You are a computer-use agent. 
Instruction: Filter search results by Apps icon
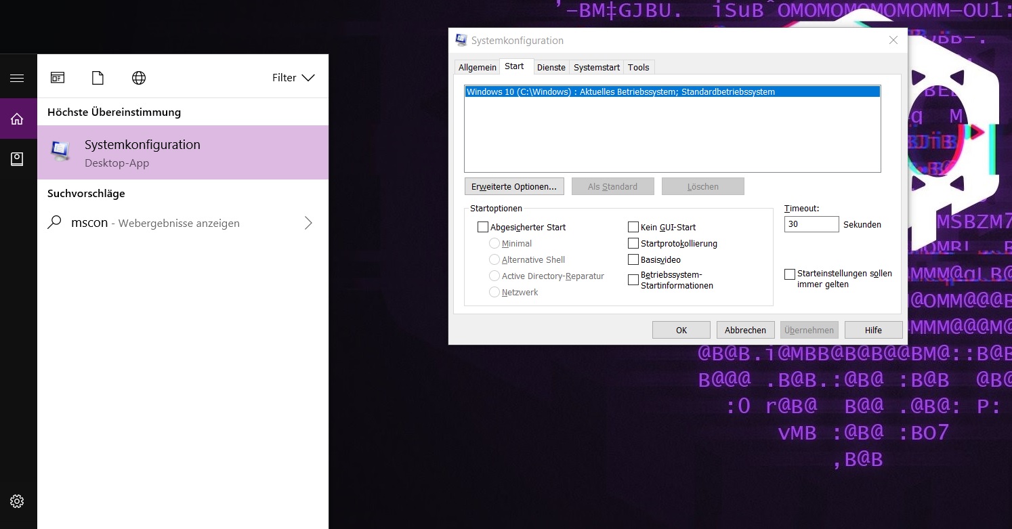(58, 78)
